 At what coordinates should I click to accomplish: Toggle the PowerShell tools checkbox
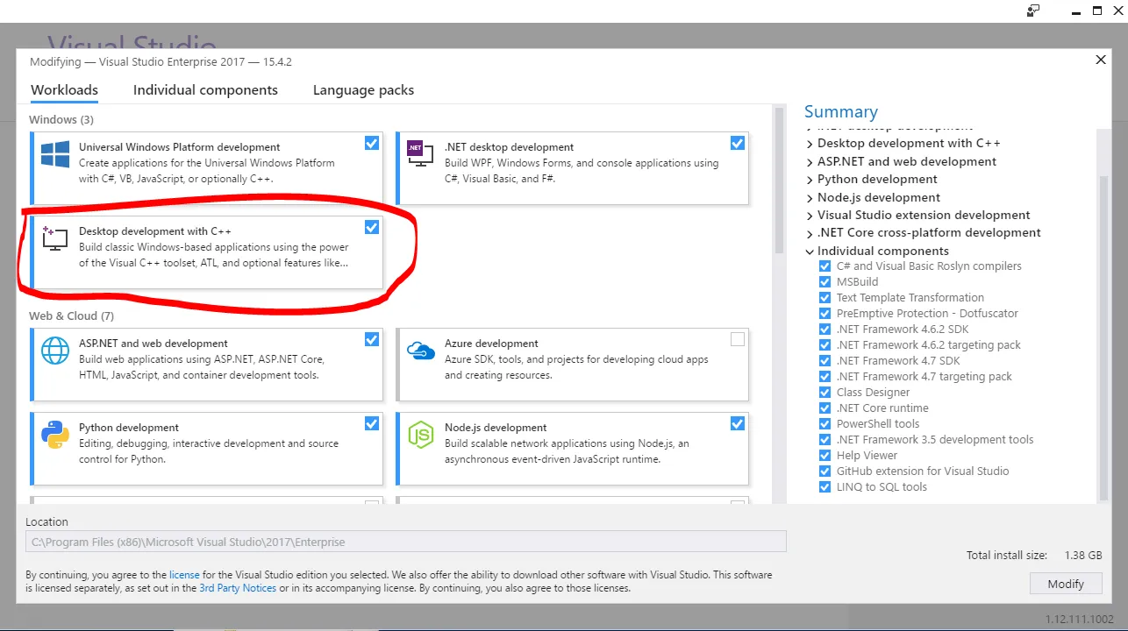(825, 424)
